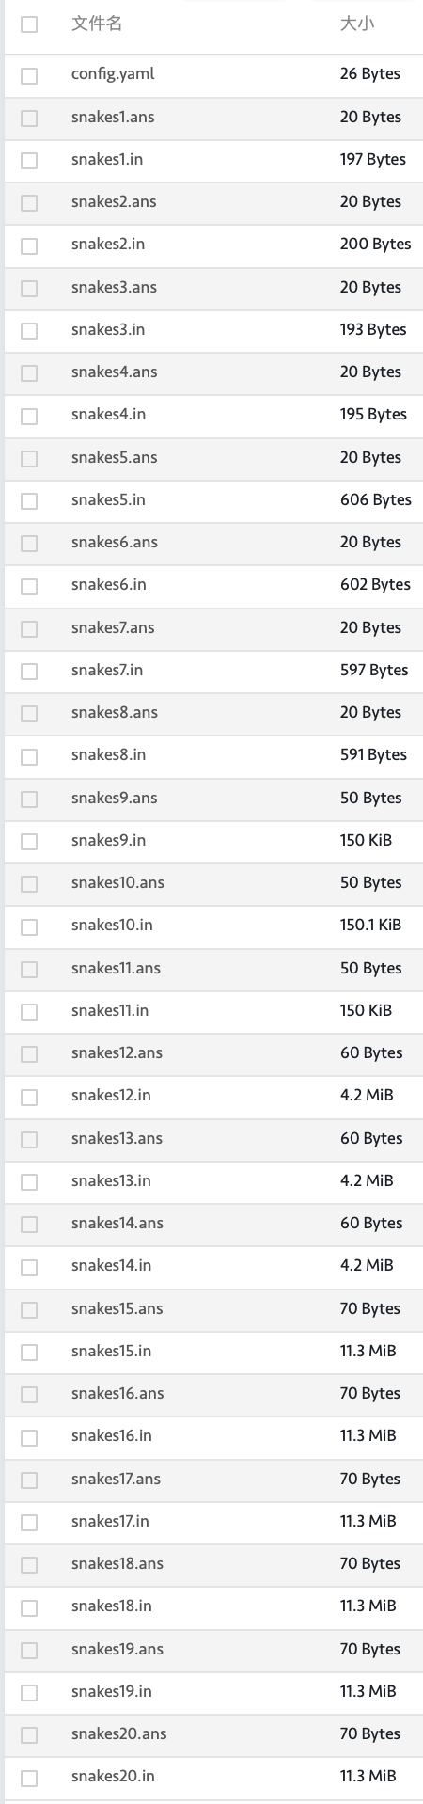Select the checkbox beside snakes12.in
Viewport: 423px width, 1804px height.
[x=29, y=1097]
